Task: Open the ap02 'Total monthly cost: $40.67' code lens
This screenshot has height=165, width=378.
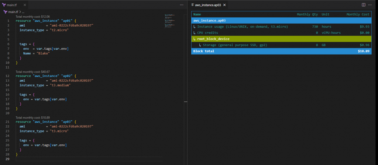Action: coord(33,72)
